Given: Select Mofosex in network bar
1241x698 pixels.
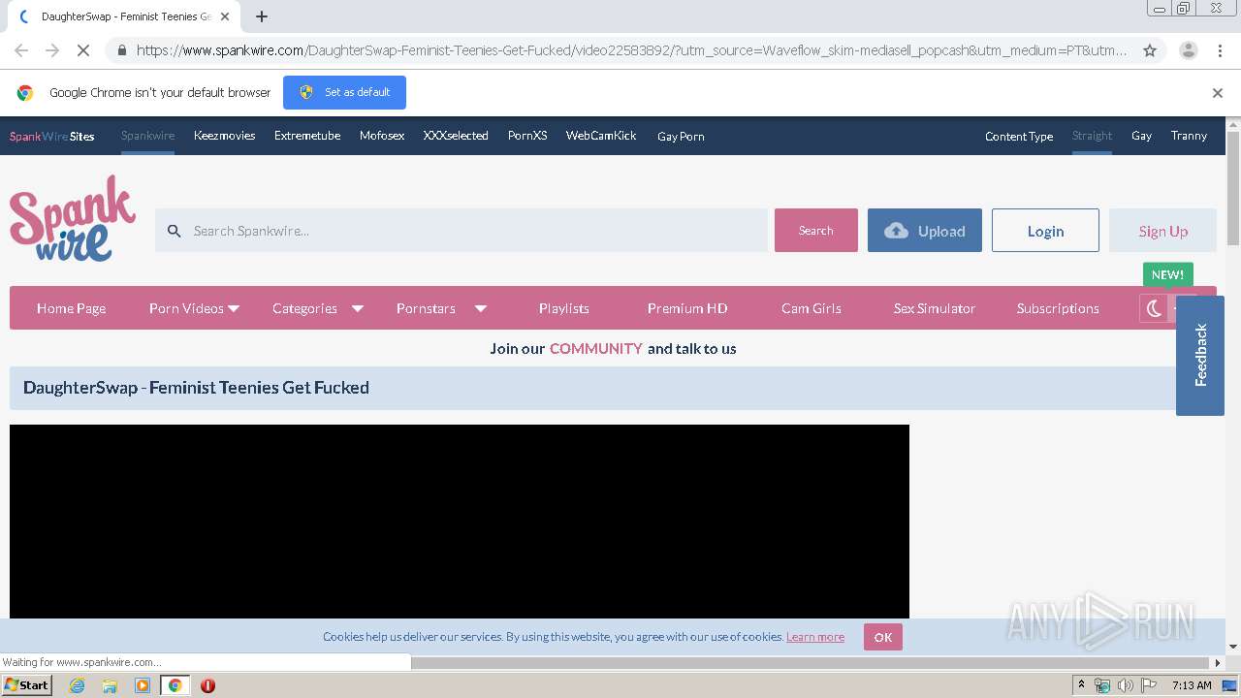Looking at the screenshot, I should coord(382,136).
